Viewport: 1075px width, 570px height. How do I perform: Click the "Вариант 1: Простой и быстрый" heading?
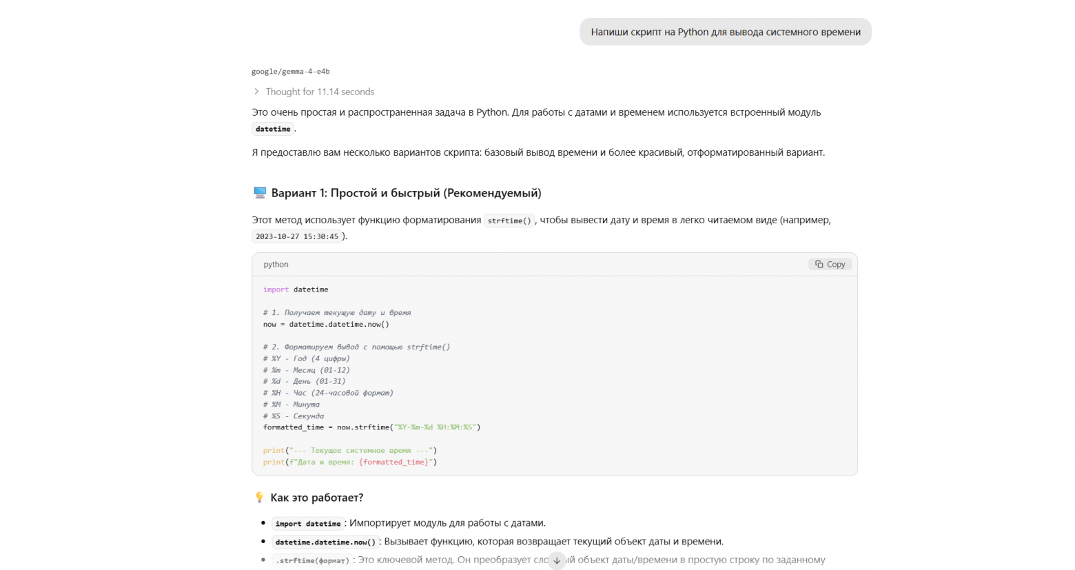[406, 193]
